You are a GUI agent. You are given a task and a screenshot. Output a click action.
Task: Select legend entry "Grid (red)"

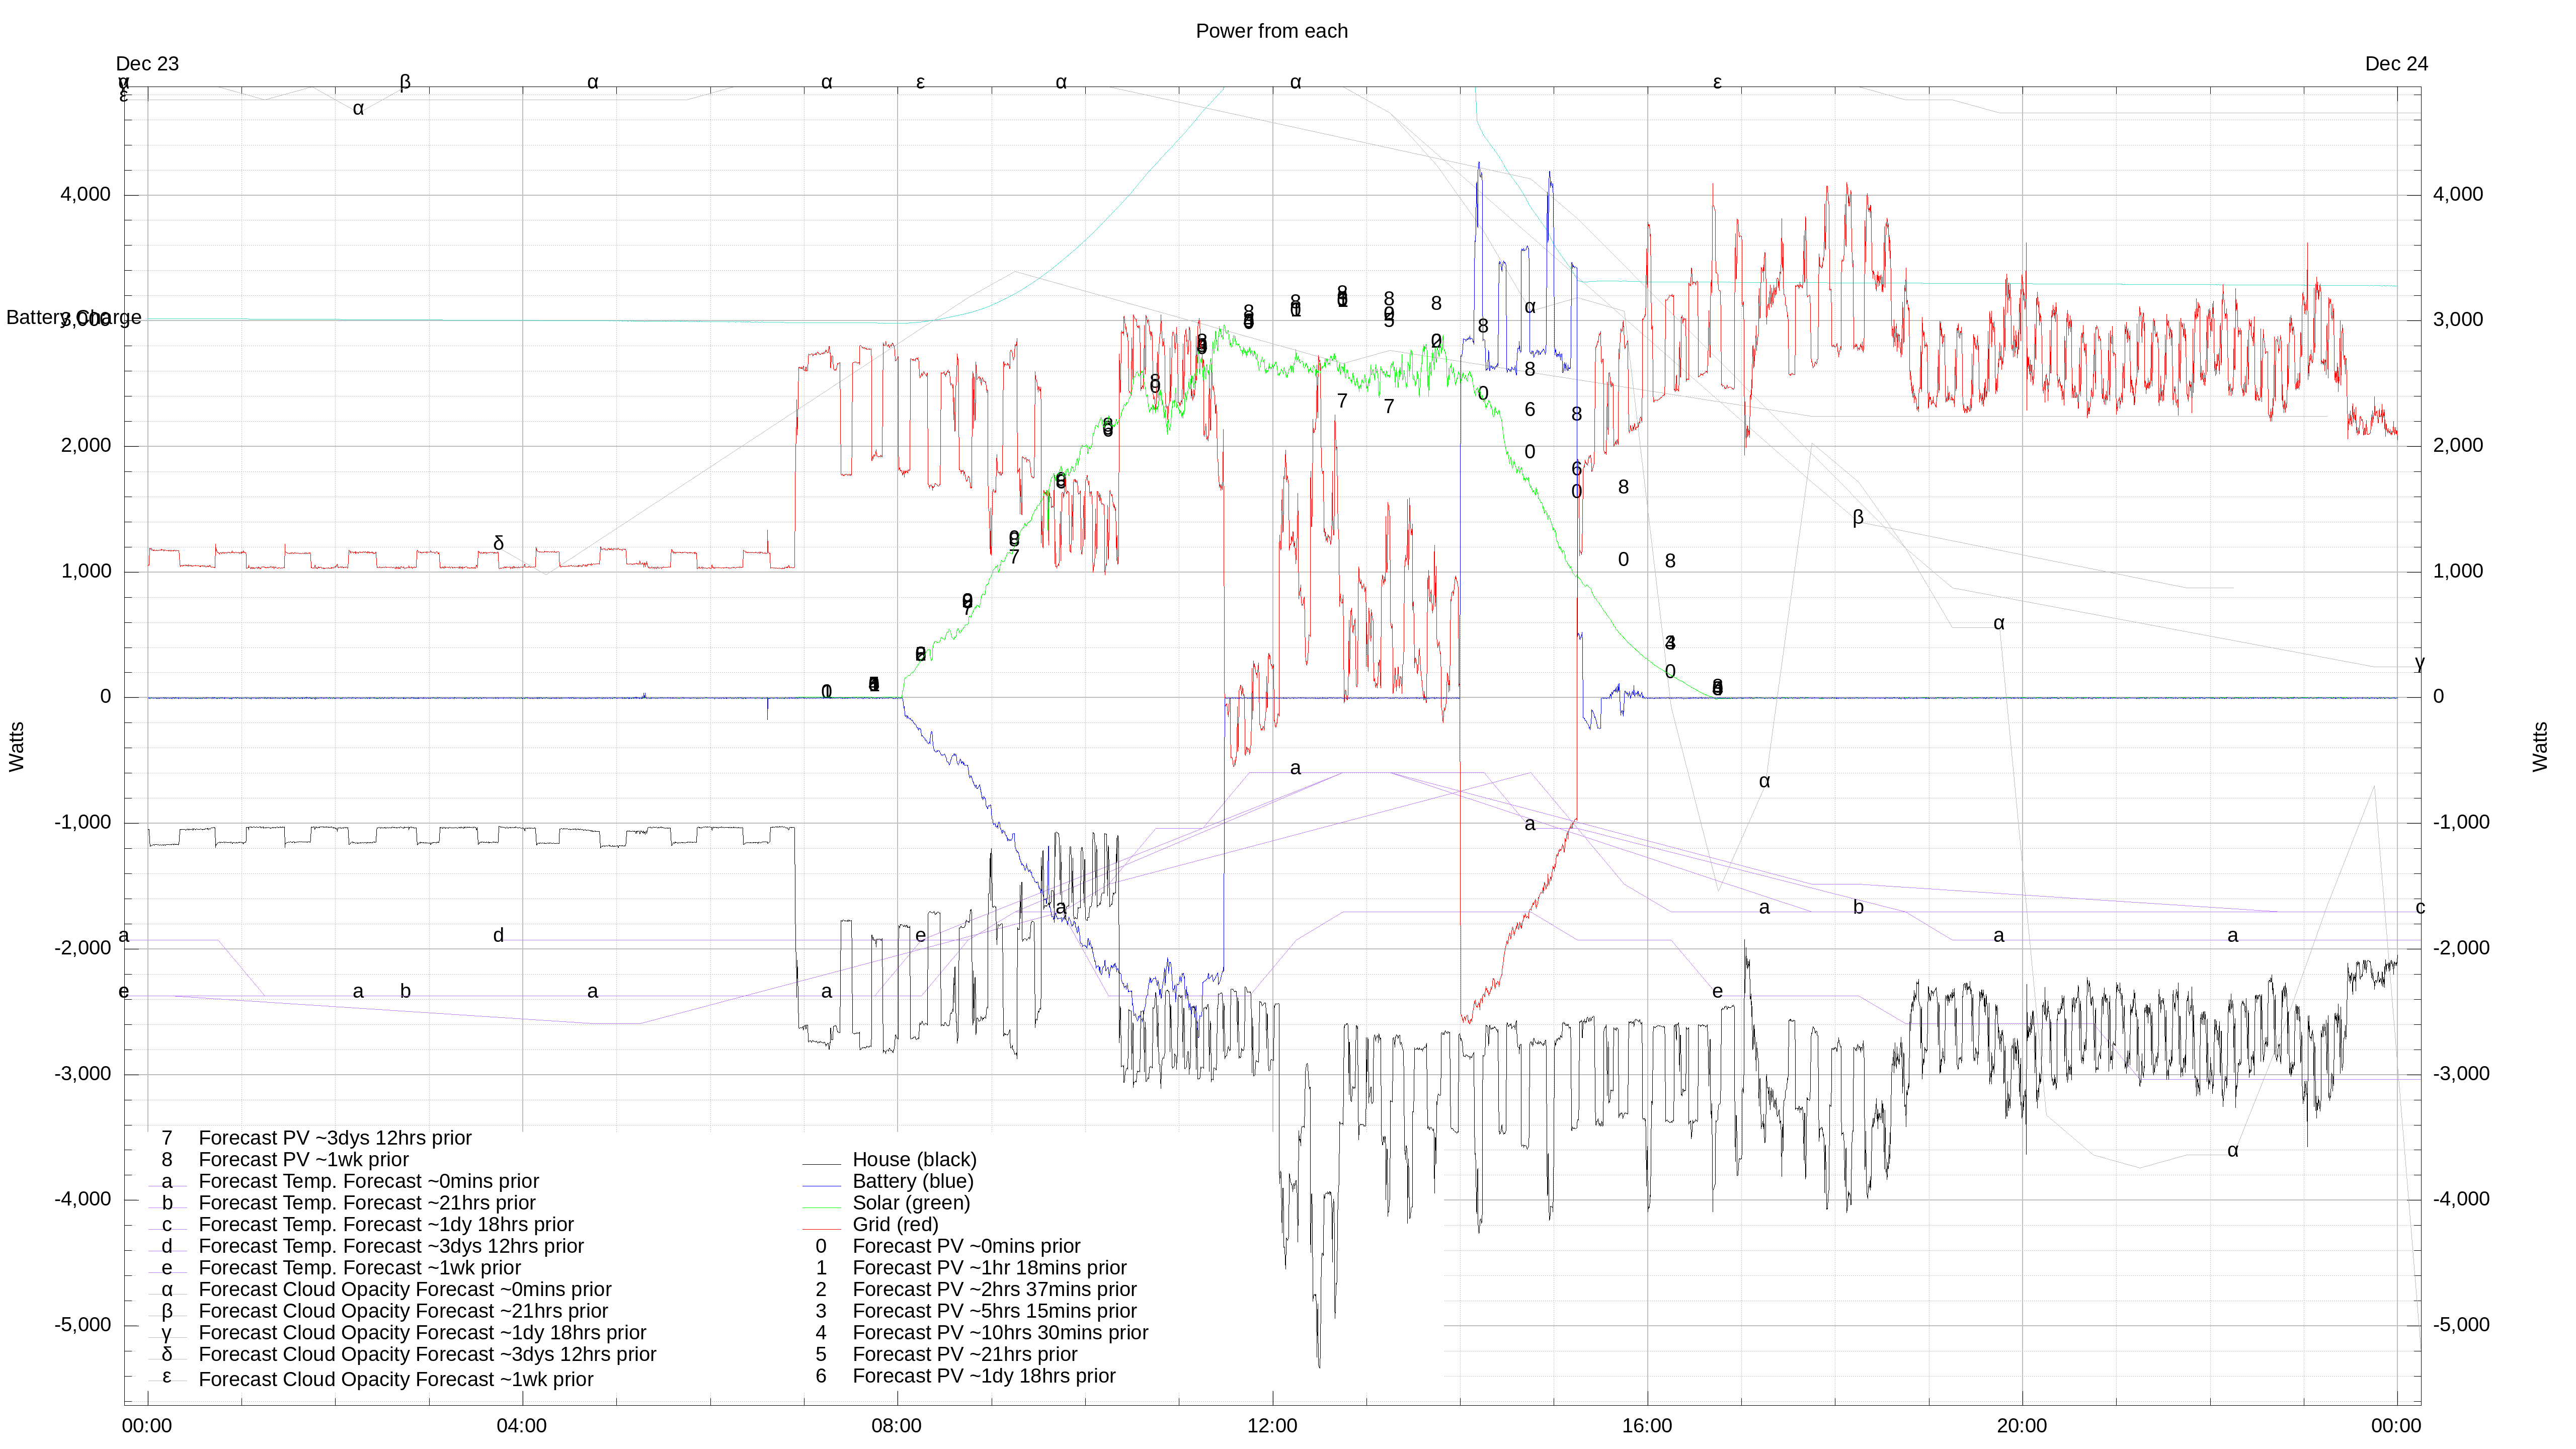(895, 1224)
